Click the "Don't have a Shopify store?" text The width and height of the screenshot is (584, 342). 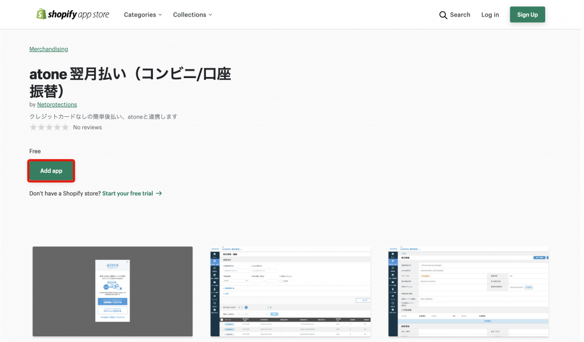65,193
